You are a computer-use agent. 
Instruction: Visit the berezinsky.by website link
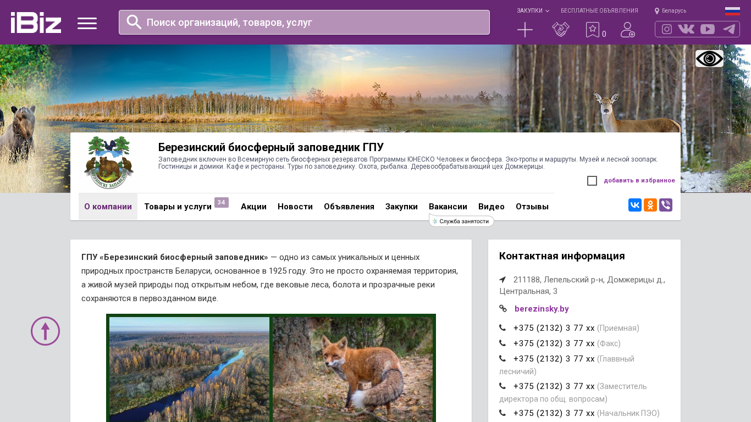pyautogui.click(x=542, y=309)
